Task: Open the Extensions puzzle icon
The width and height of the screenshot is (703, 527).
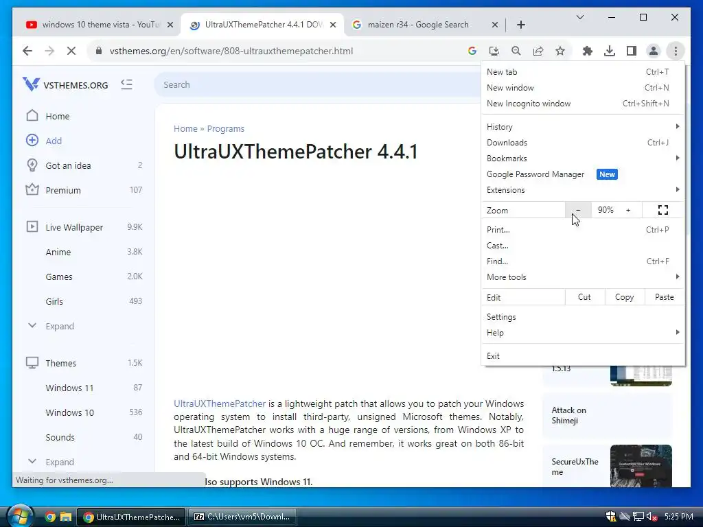Action: (x=588, y=51)
